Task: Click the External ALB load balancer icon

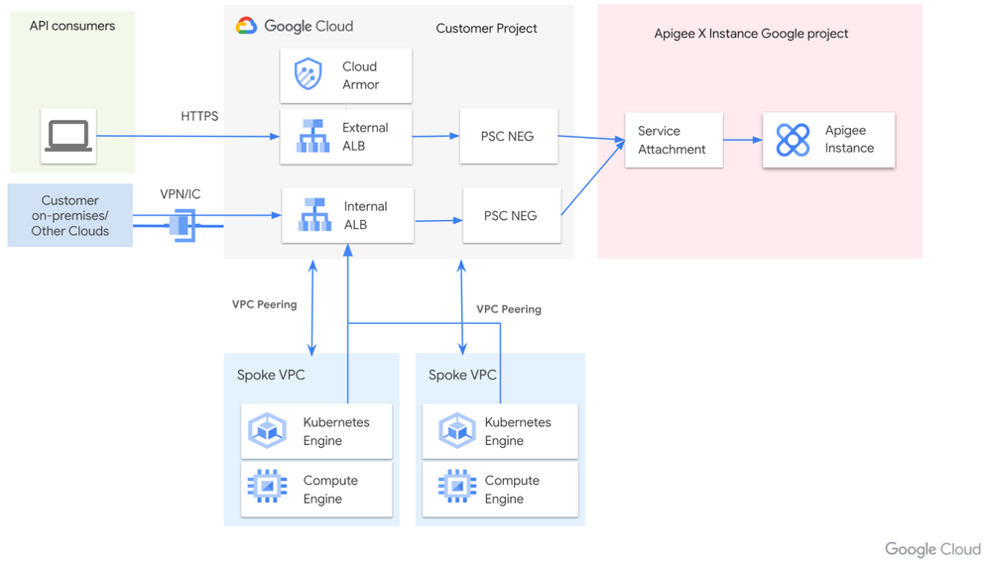Action: tap(313, 137)
